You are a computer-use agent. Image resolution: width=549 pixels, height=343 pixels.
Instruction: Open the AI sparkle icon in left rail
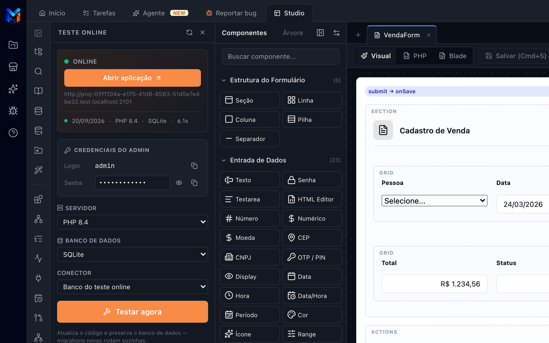pyautogui.click(x=13, y=89)
